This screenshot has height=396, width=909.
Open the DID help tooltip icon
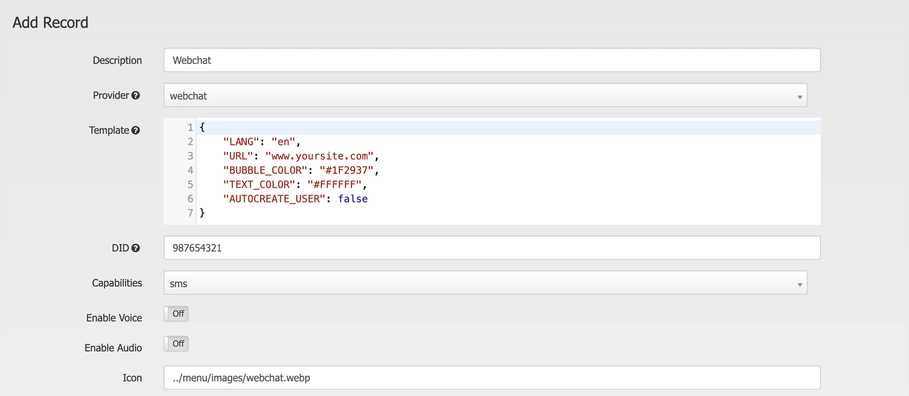point(136,248)
